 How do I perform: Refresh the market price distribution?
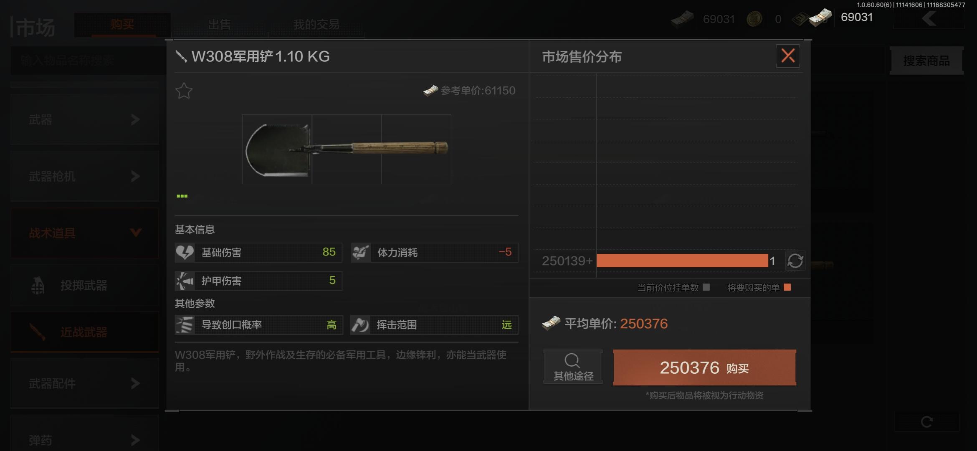[x=795, y=261]
